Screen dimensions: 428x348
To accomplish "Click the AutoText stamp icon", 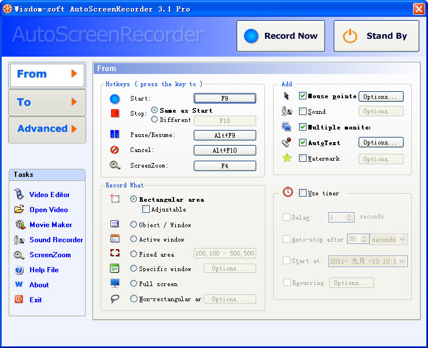I will (286, 142).
